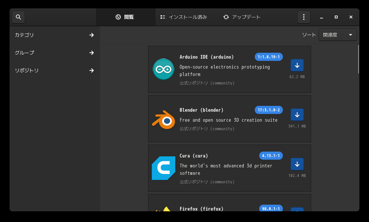
Task: Open the search magnifier button
Action: 18,17
